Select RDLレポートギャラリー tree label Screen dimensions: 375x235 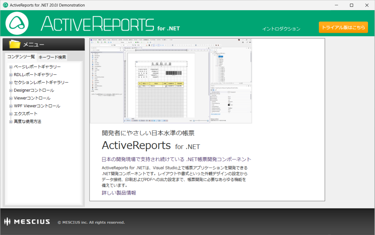point(35,75)
